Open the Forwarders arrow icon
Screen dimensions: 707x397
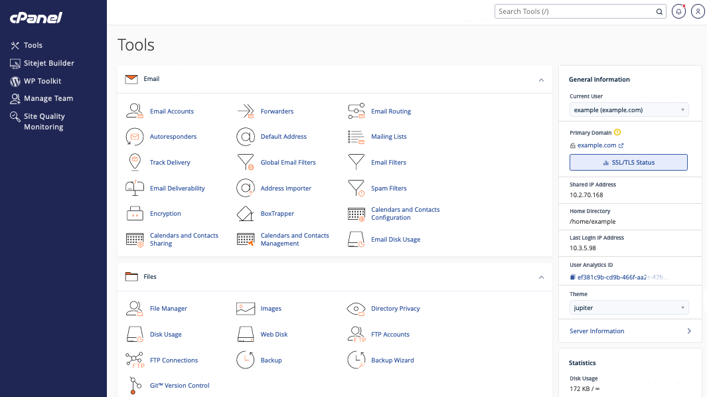pos(246,111)
